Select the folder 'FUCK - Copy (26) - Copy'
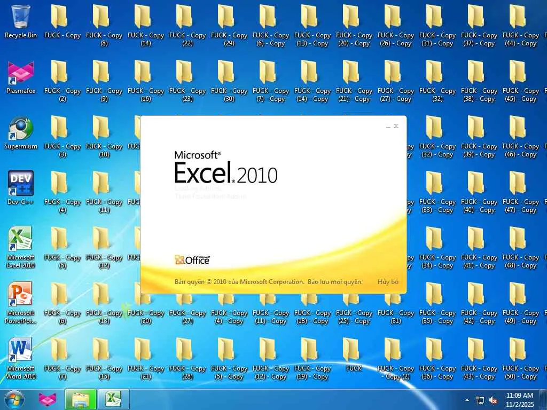547x410 pixels. 396,25
